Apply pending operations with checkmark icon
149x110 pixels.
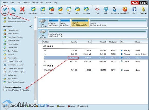point(5,10)
